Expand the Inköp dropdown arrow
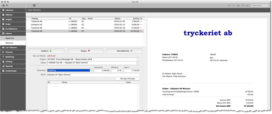This screenshot has height=114, width=272. point(138,63)
